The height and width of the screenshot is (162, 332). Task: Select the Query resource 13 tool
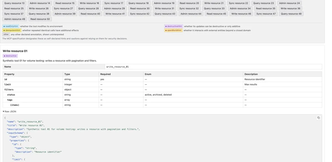tap(14, 3)
